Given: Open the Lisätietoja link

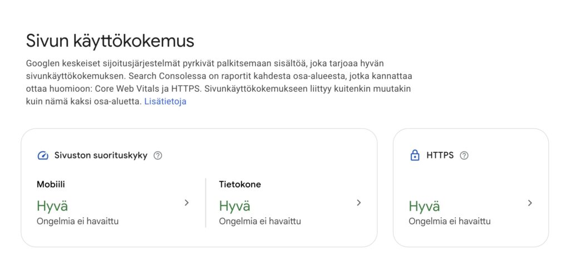Looking at the screenshot, I should (x=165, y=102).
